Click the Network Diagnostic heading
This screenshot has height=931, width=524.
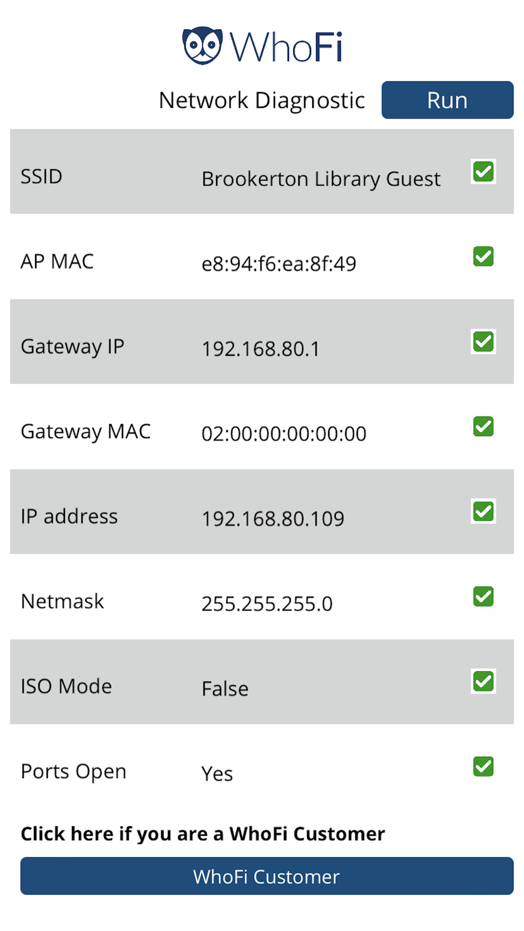[261, 100]
